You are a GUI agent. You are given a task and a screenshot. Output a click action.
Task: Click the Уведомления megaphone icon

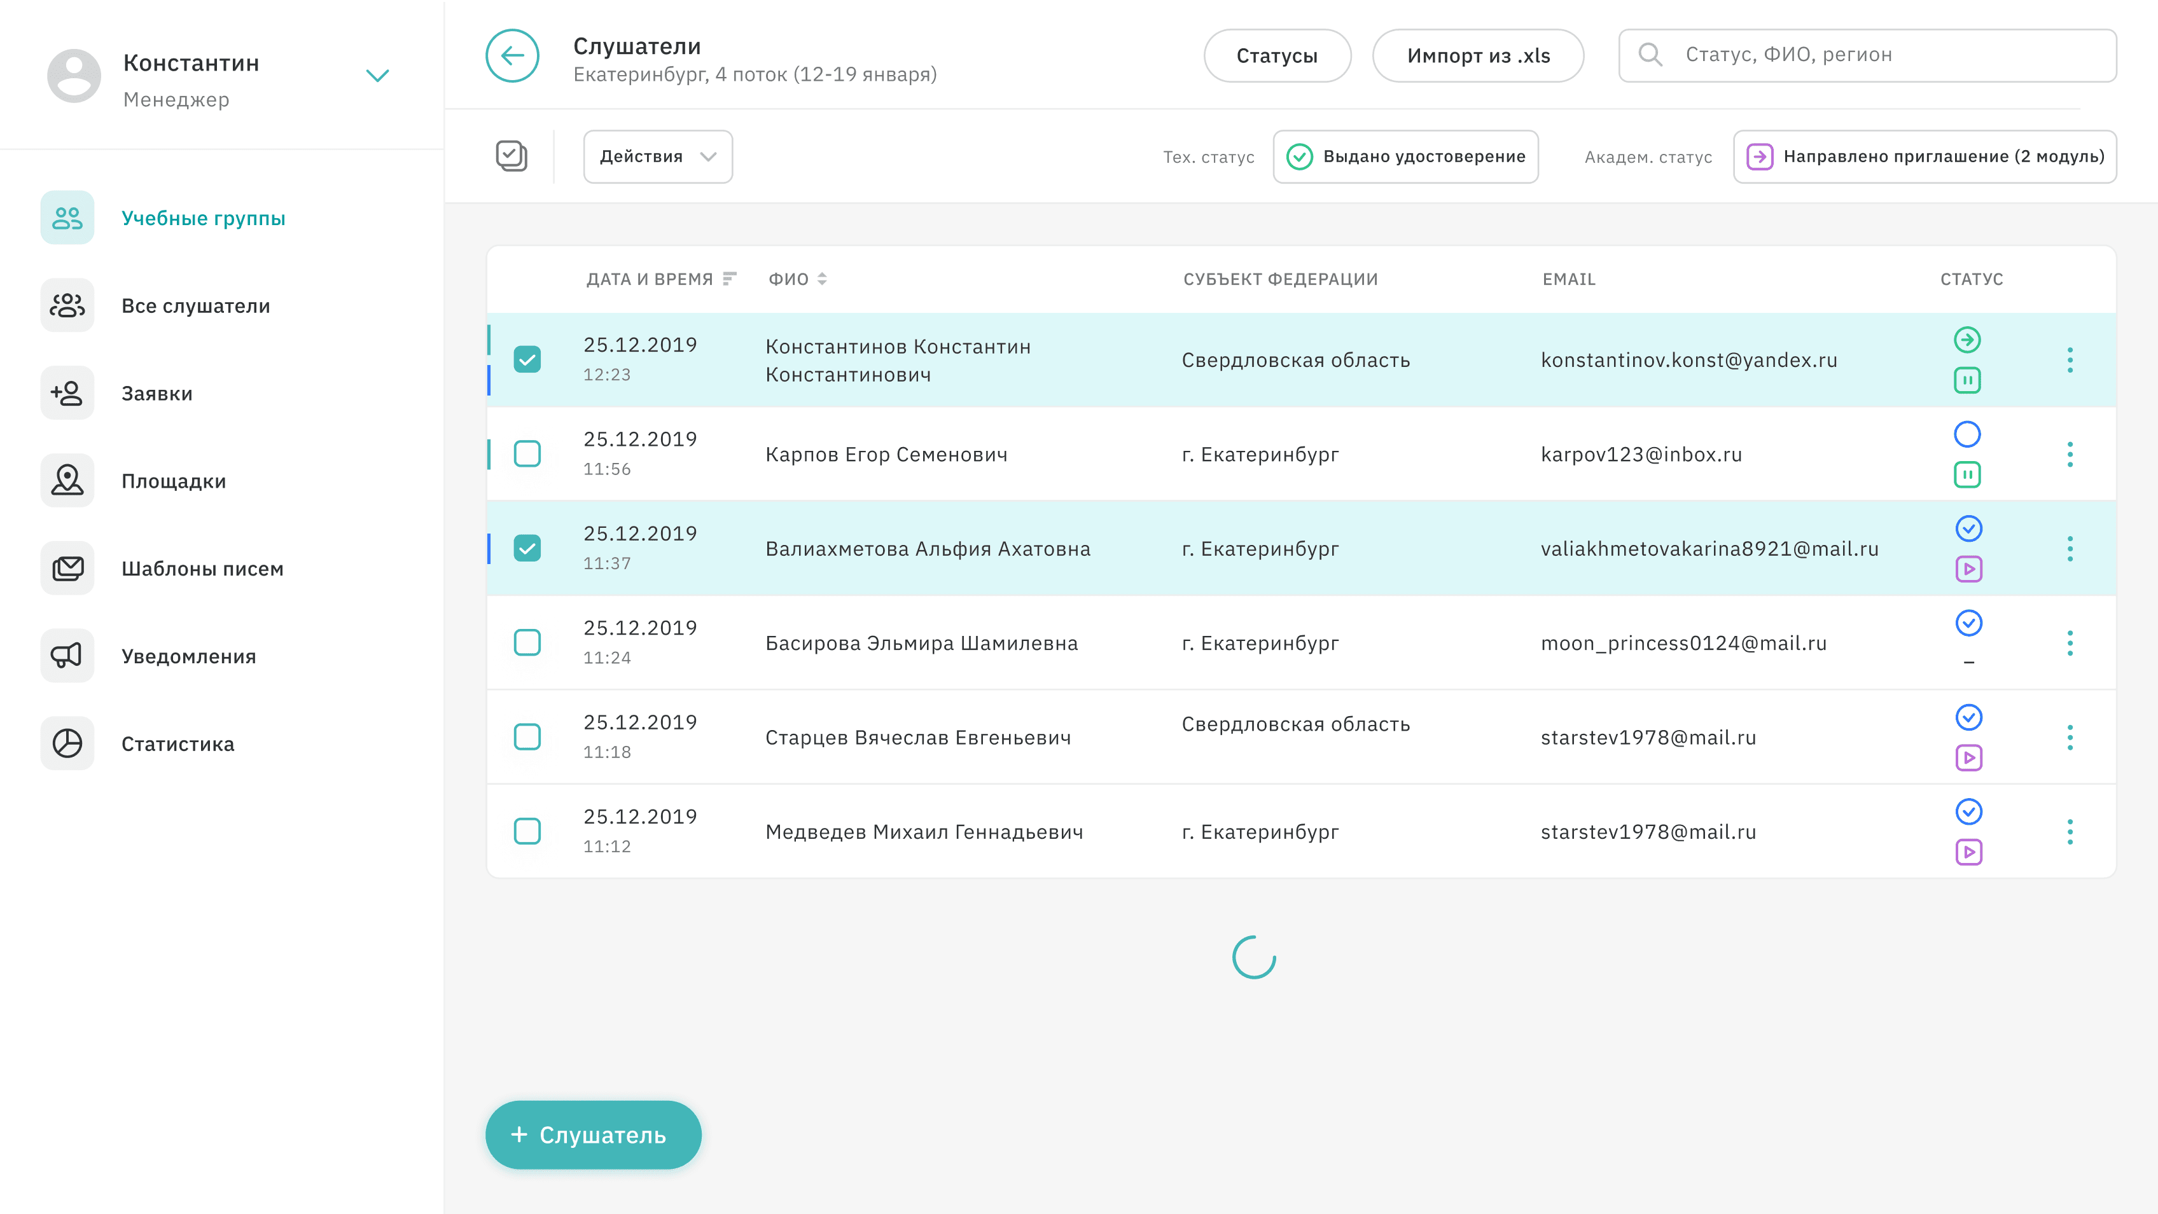pos(67,656)
